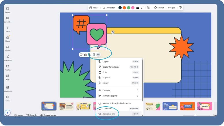The width and height of the screenshot is (224, 126).
Task: Open the Uploads panel
Action: click(8, 48)
